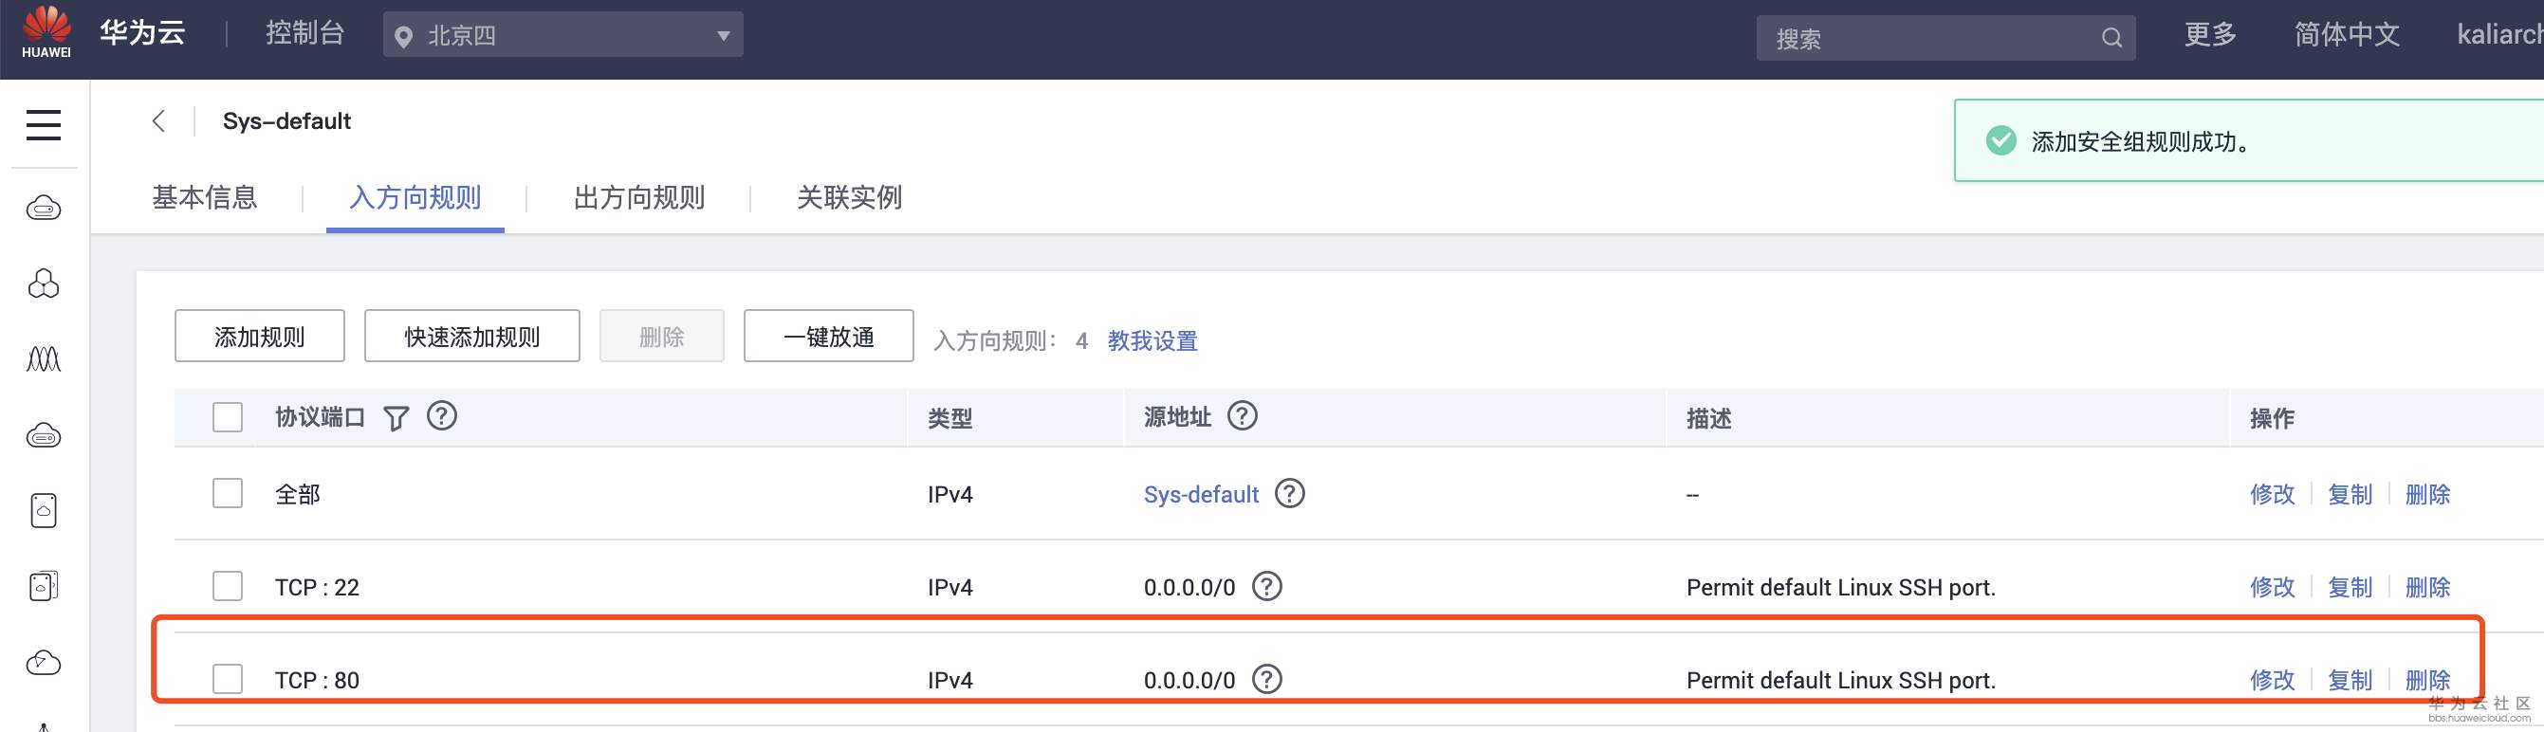Click the Huawei logo icon
Viewport: 2544px width, 732px height.
point(46,30)
